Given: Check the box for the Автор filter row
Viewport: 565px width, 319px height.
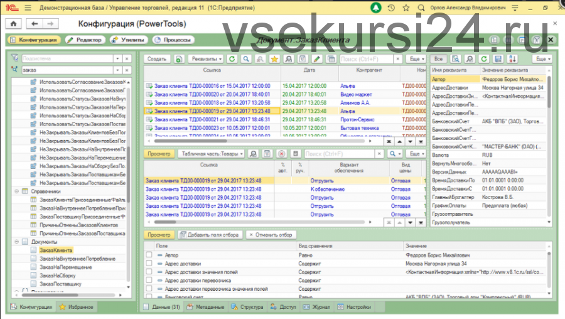Looking at the screenshot, I should click(149, 256).
